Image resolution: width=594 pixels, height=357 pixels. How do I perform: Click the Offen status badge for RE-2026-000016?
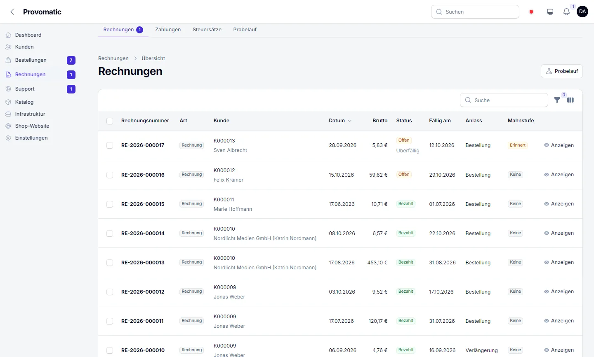(404, 175)
